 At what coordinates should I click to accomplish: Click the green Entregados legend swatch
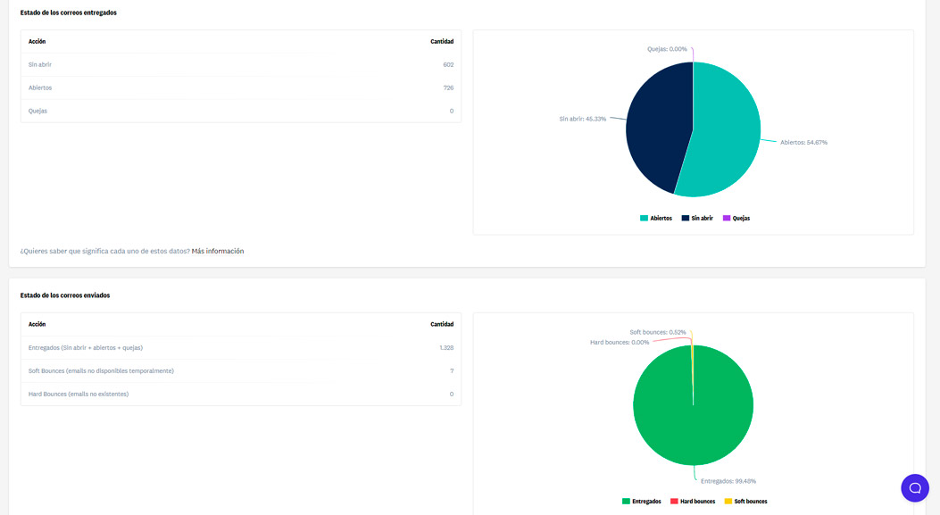pyautogui.click(x=626, y=502)
